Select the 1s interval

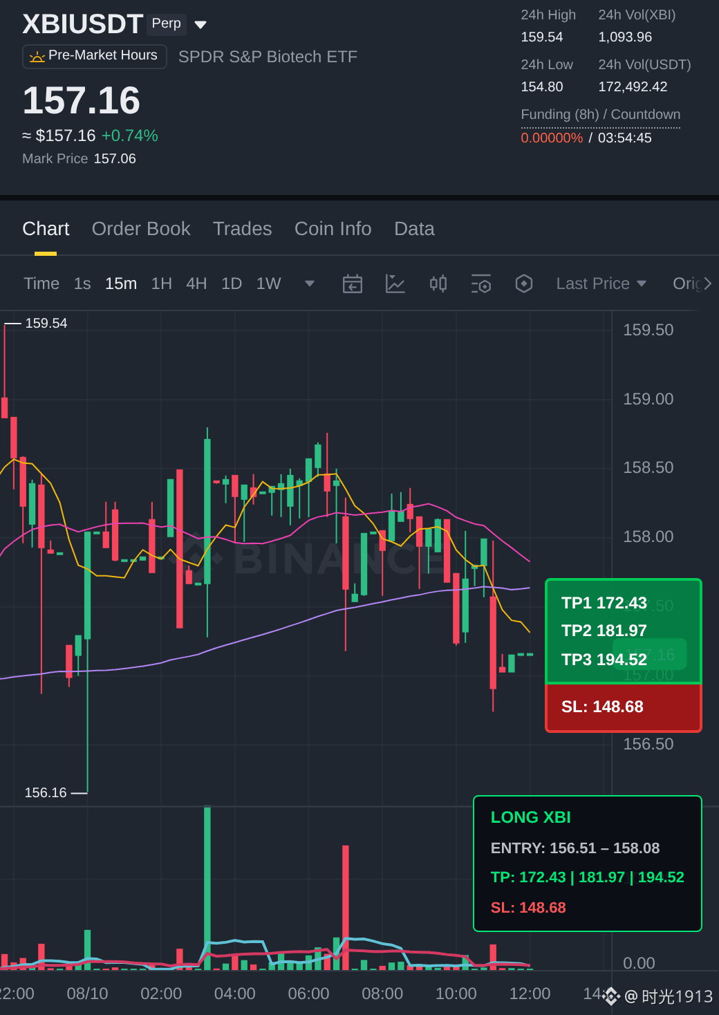pyautogui.click(x=82, y=283)
